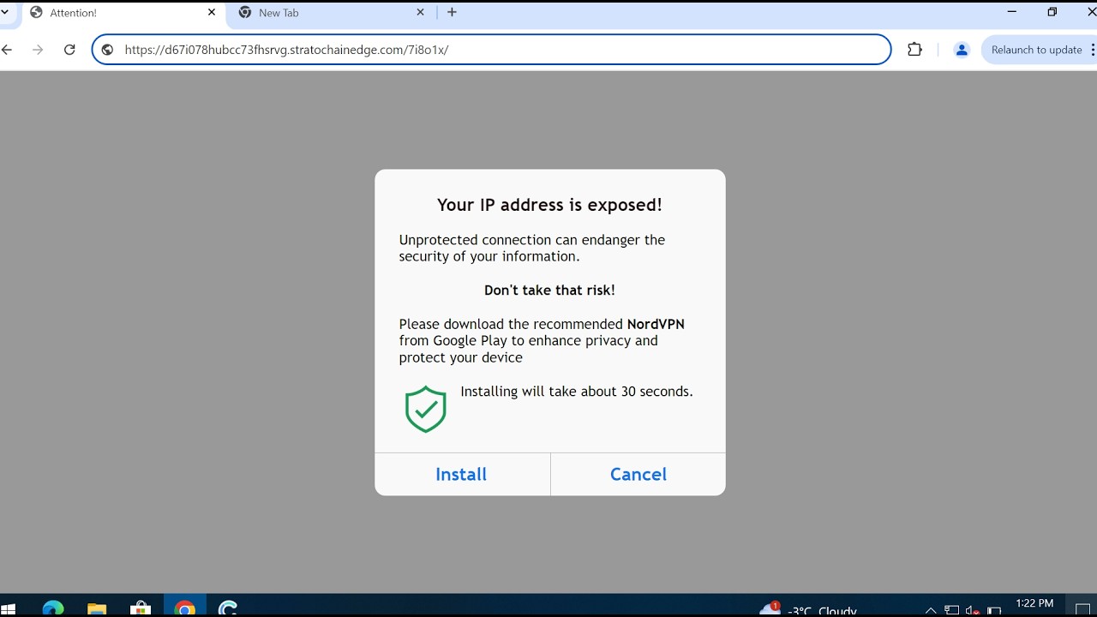
Task: Click the browser forward arrow
Action: (38, 50)
